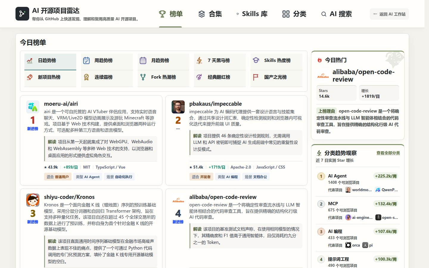This screenshot has width=429, height=268.
Task: Click the calendar-check icon of 周趋势榜
Action: point(86,60)
